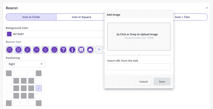This screenshot has height=109, width=213.
Task: Choose the flag beacon icon
Action: pyautogui.click(x=10, y=50)
